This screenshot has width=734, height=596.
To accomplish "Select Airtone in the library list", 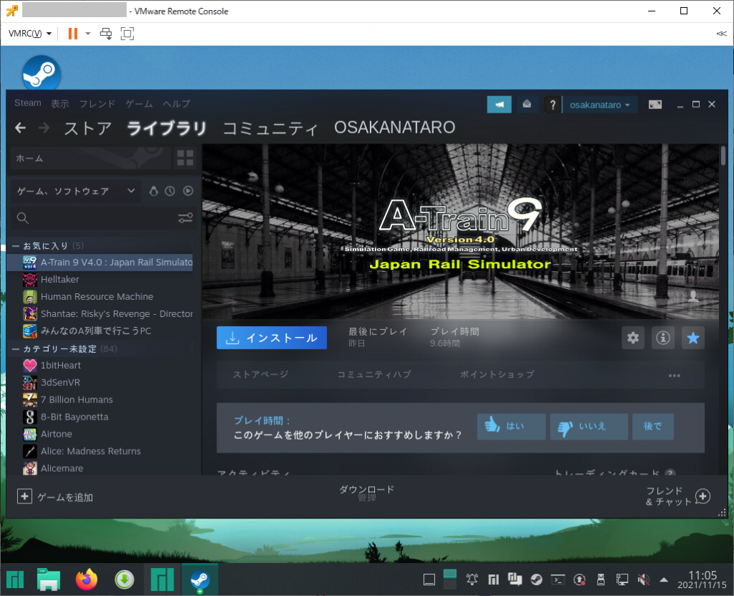I will click(100, 434).
